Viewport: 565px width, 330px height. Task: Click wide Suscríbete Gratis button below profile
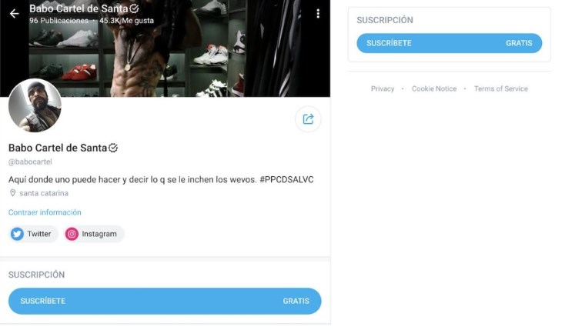tap(165, 302)
